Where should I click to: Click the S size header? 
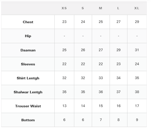point(83,8)
